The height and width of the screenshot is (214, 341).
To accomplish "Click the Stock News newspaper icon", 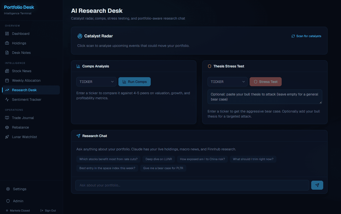I will pos(7,71).
